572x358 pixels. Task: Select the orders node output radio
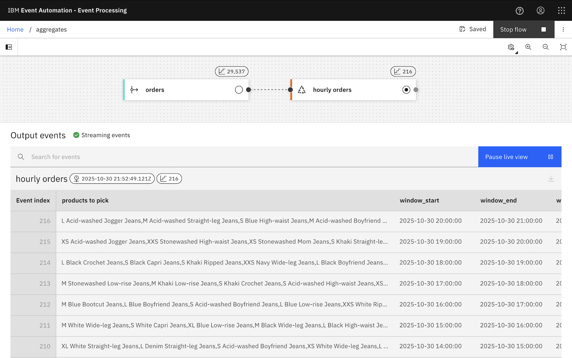(x=239, y=90)
